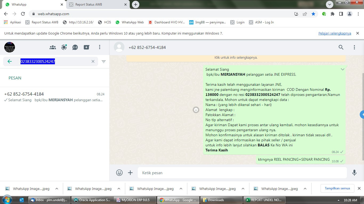This screenshot has height=204, width=364.
Task: Click own profile picture avatar
Action: (x=10, y=47)
